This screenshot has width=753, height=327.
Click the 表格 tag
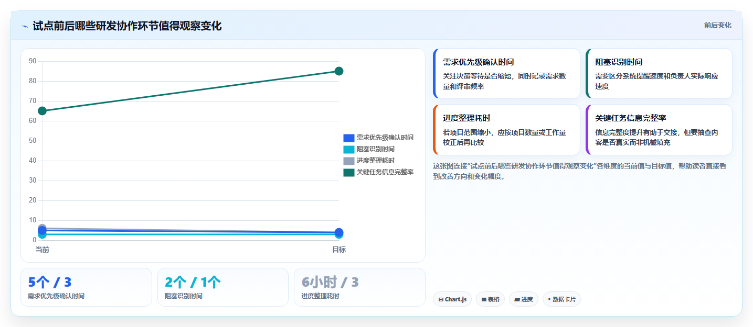point(490,299)
